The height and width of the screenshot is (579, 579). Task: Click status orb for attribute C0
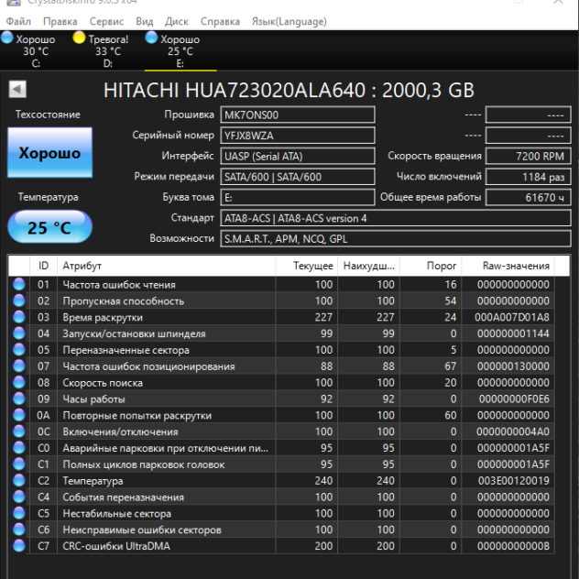[19, 448]
